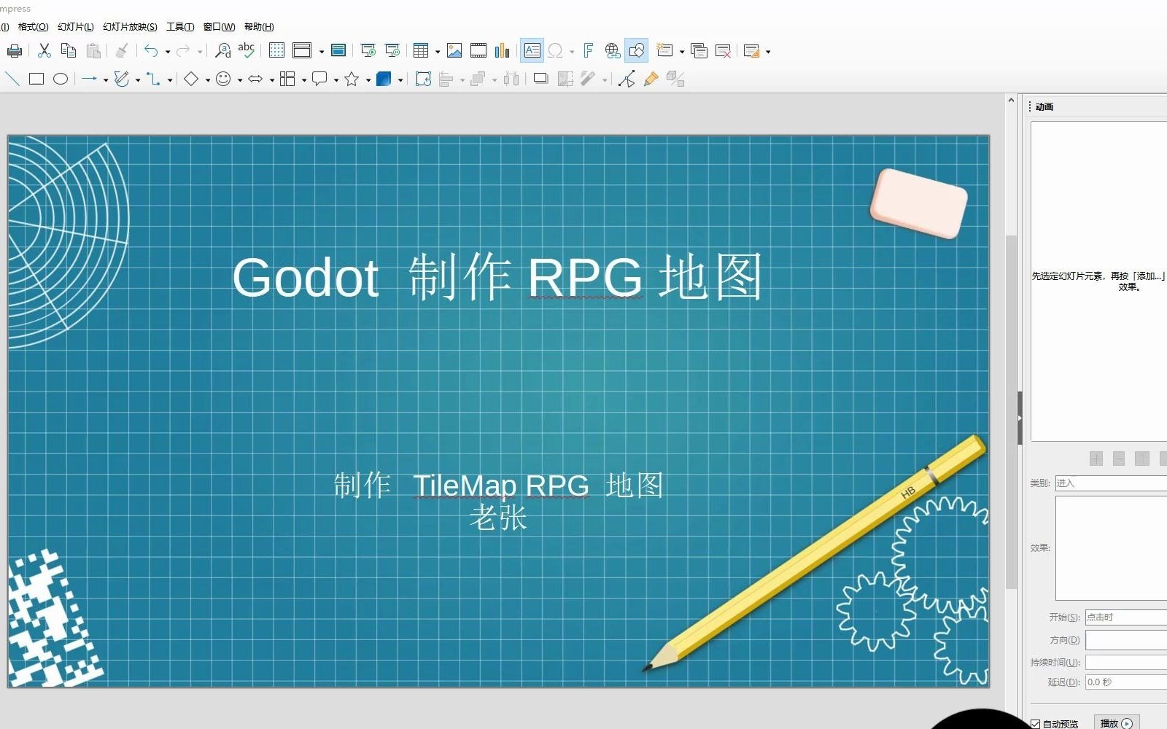Click the Special Character omega icon
1167x729 pixels.
[555, 51]
